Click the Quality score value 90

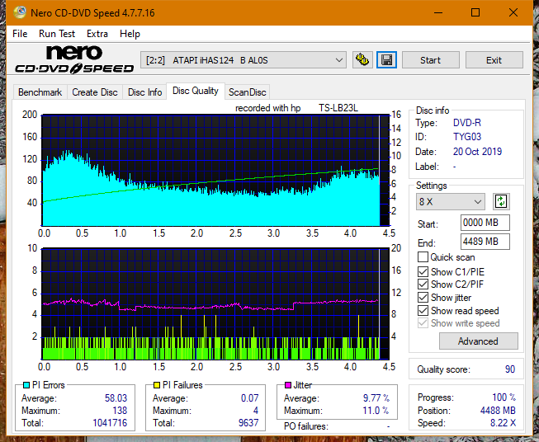click(x=510, y=369)
